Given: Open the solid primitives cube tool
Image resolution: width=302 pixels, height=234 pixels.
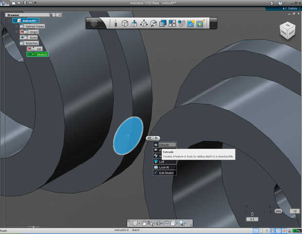Looking at the screenshot, I should pyautogui.click(x=125, y=23).
